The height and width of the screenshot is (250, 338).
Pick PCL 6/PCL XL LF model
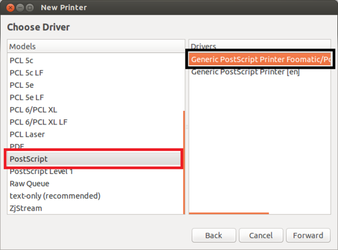coord(95,122)
